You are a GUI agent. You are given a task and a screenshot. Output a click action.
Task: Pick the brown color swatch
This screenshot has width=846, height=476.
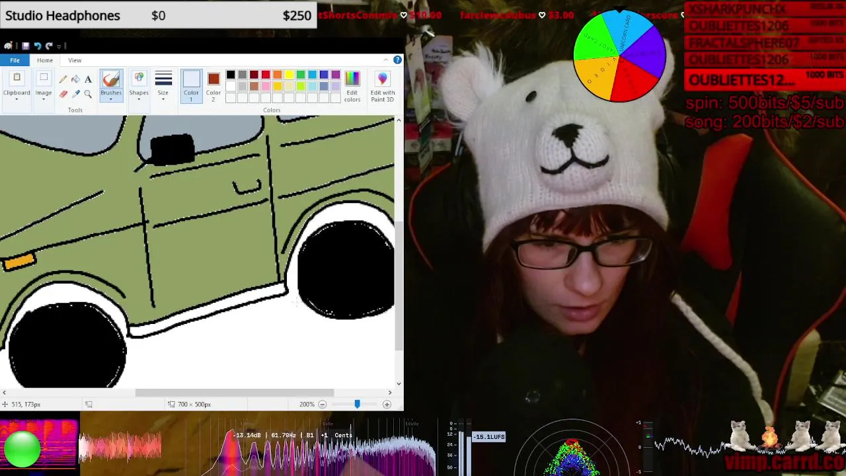[254, 87]
